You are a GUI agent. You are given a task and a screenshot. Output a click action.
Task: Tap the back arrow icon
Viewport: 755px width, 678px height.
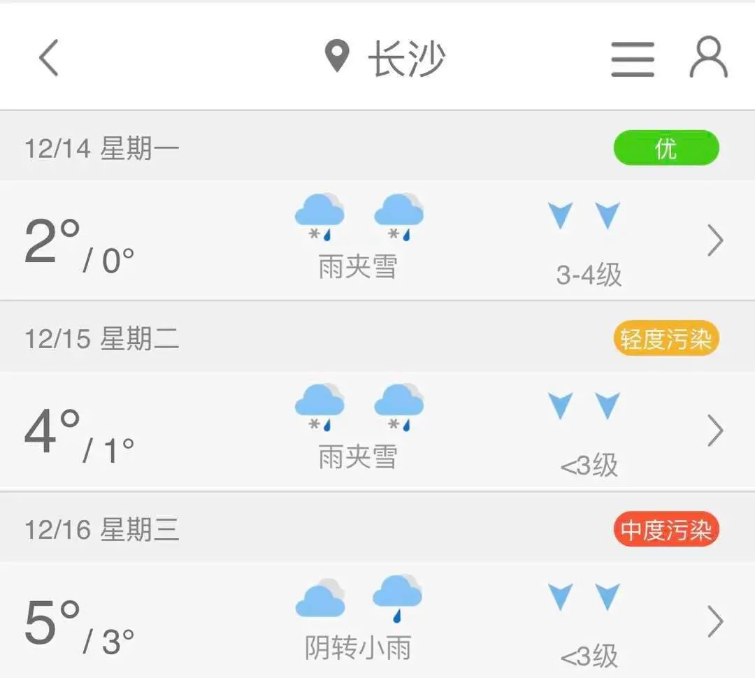coord(49,57)
